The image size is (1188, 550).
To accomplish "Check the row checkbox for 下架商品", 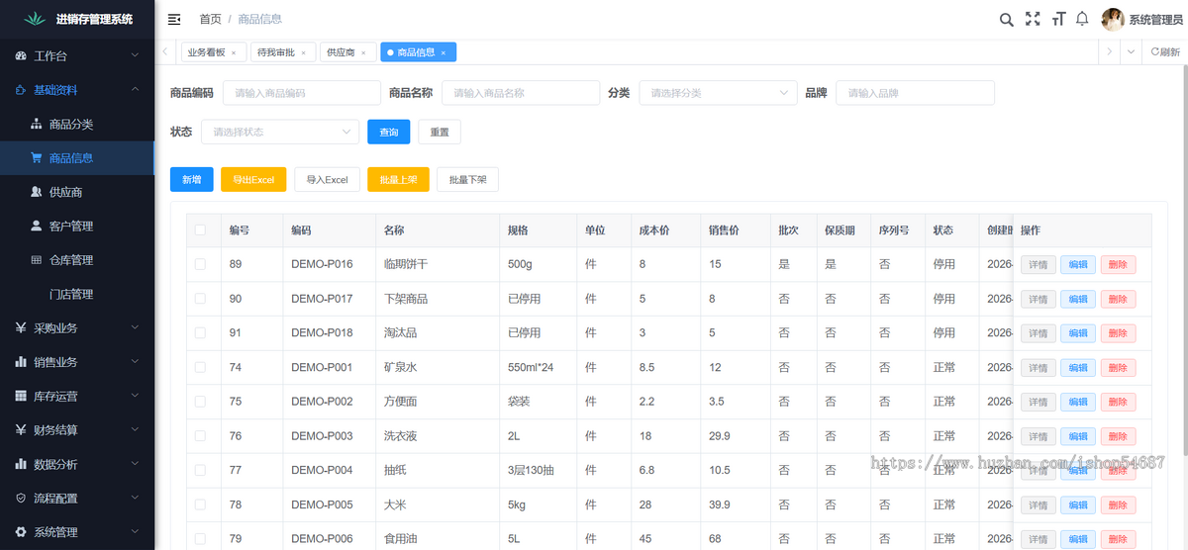I will pyautogui.click(x=200, y=299).
